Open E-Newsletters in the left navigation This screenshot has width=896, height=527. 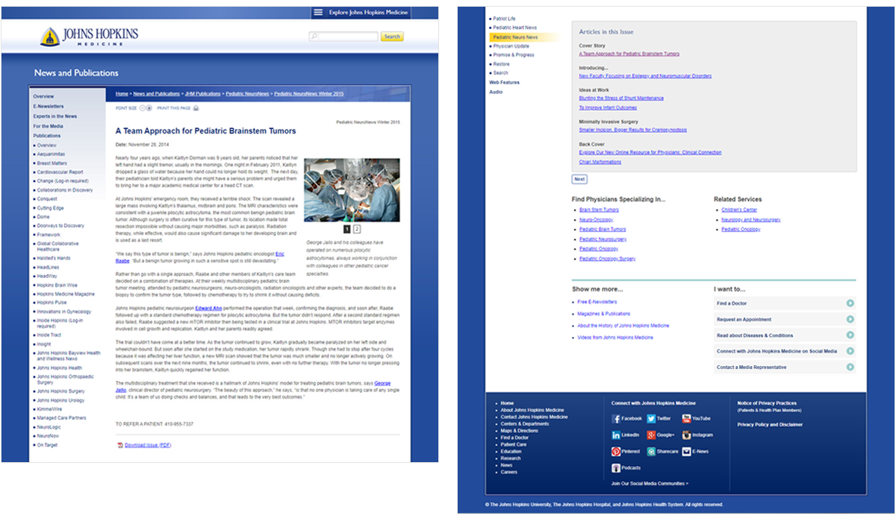[x=49, y=107]
